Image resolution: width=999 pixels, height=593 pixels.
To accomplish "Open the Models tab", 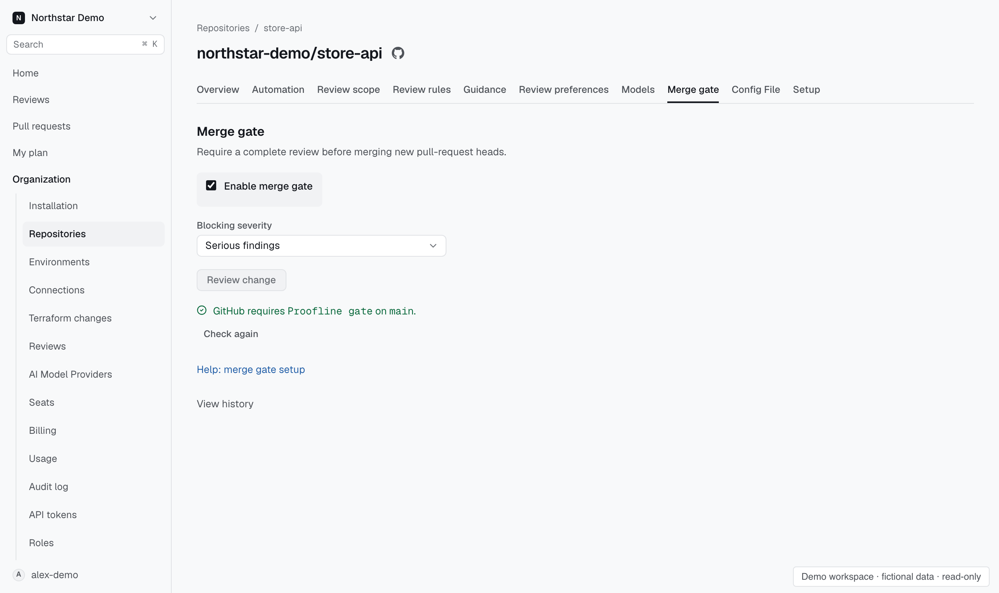I will point(638,89).
